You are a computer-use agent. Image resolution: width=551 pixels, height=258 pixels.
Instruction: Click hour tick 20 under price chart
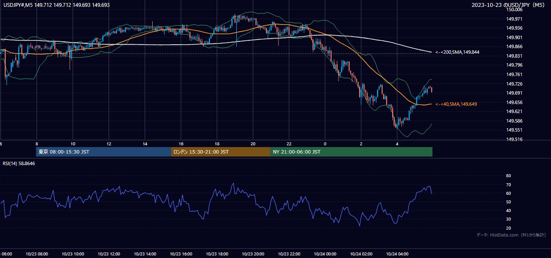(253, 144)
